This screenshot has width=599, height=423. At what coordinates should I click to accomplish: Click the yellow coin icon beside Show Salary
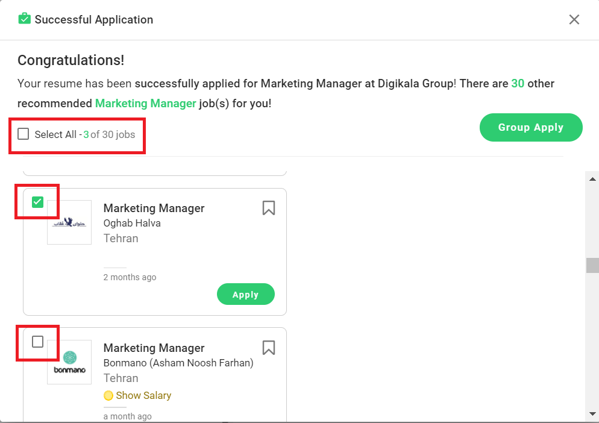tap(108, 396)
